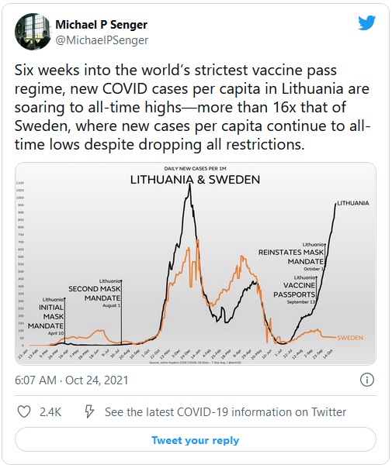Like the tweet with the heart icon
Viewport: 392px width, 468px height.
click(24, 412)
